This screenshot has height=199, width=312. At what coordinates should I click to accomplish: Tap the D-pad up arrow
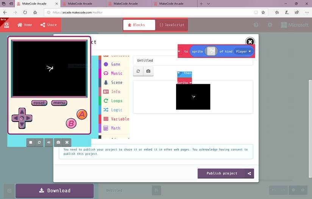point(22,111)
